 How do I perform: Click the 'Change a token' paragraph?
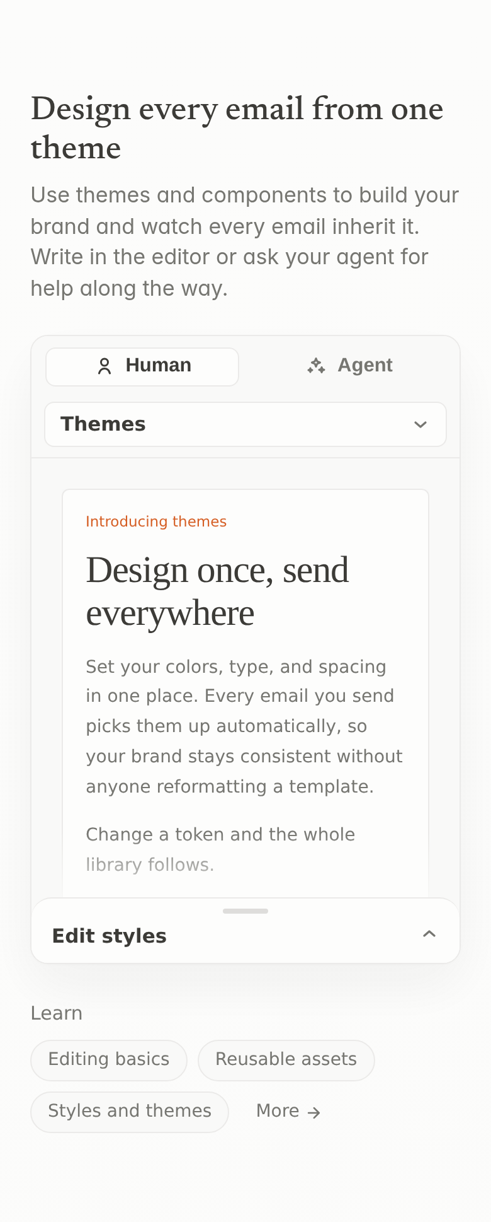(x=220, y=849)
